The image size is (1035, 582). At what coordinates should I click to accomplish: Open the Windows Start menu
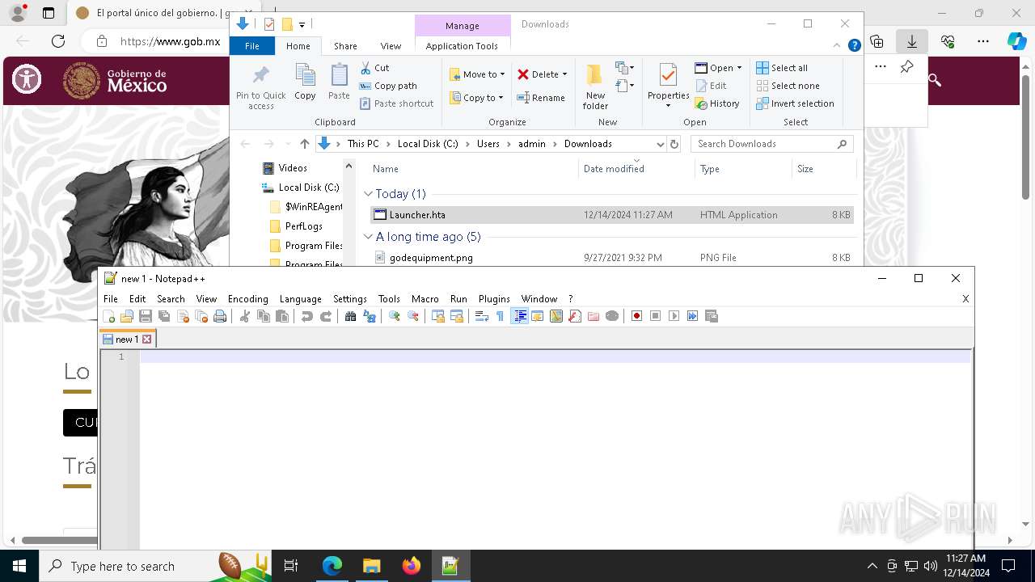(19, 566)
